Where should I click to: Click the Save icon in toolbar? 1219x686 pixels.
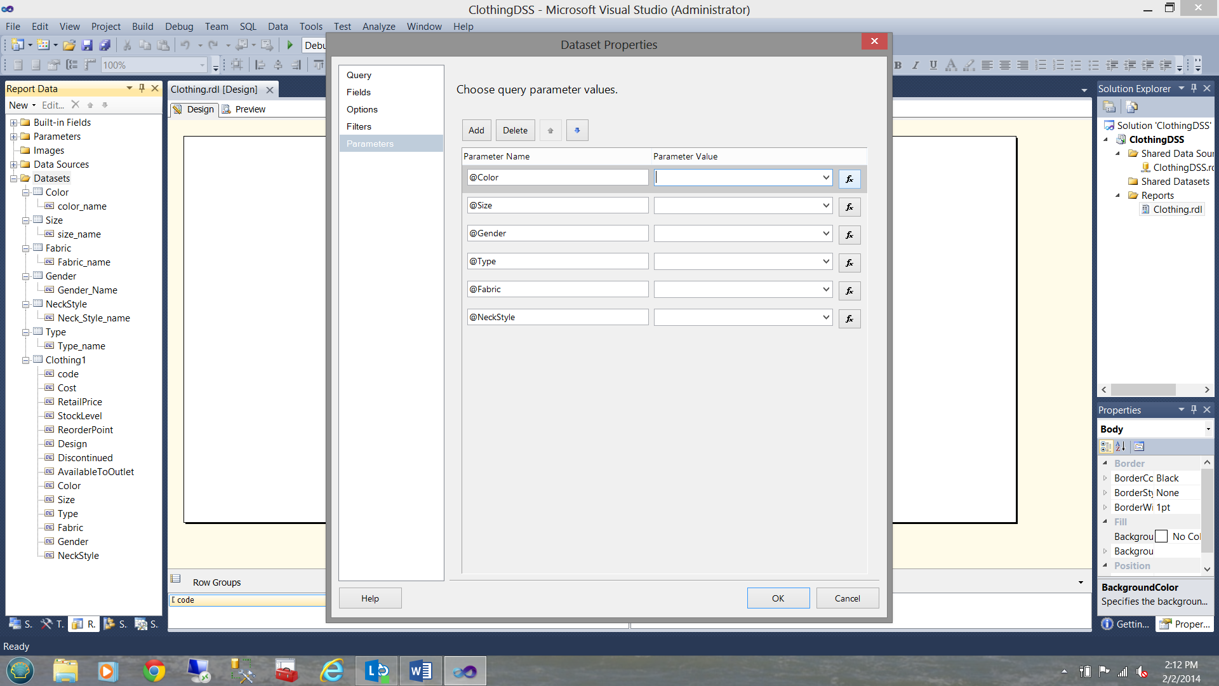pos(88,45)
